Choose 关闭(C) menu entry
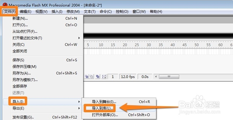Viewport: 233px width, 120px height. pyautogui.click(x=43, y=45)
